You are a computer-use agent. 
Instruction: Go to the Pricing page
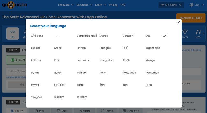click(113, 5)
